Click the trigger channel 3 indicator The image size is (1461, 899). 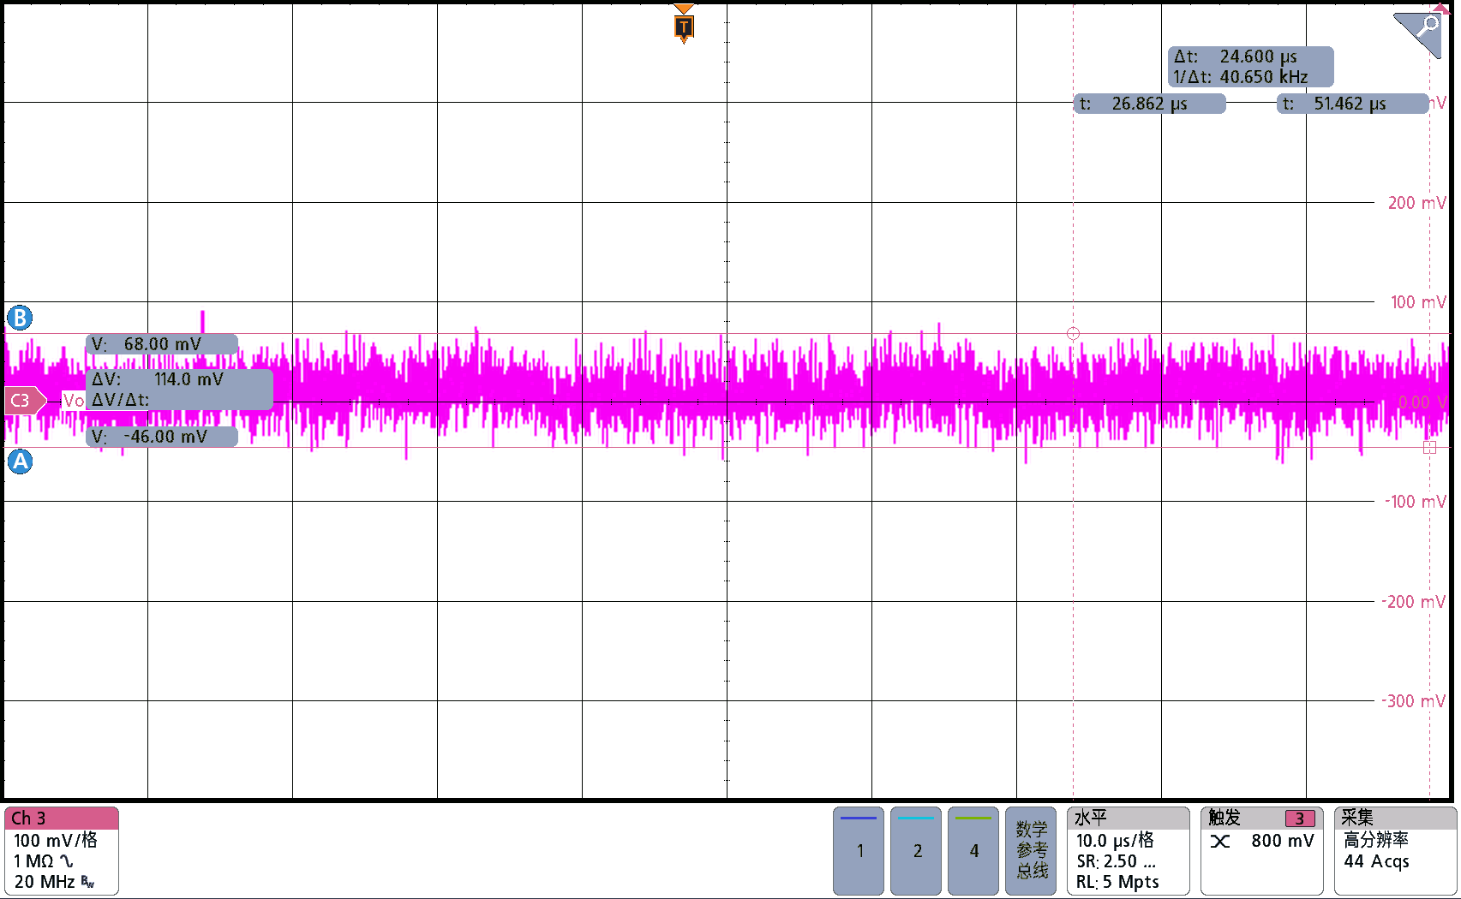coord(1299,819)
